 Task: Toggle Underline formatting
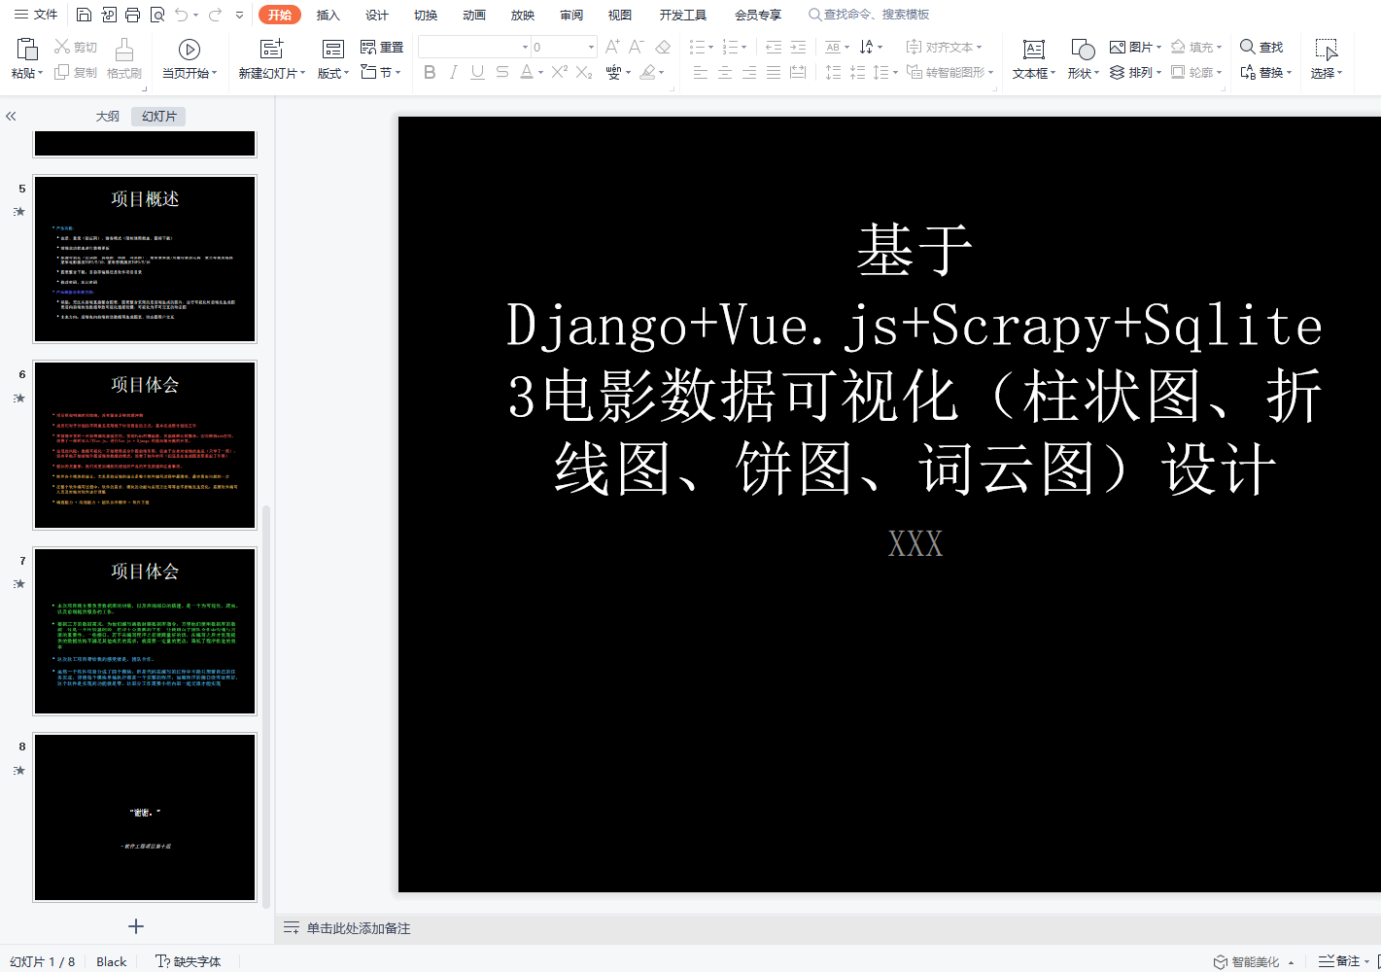coord(477,72)
